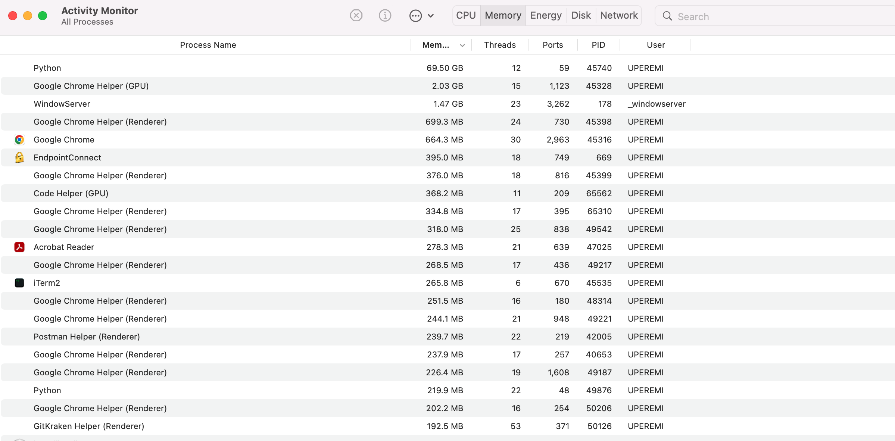Click the All Processes subtitle
This screenshot has height=441, width=895.
pyautogui.click(x=87, y=22)
